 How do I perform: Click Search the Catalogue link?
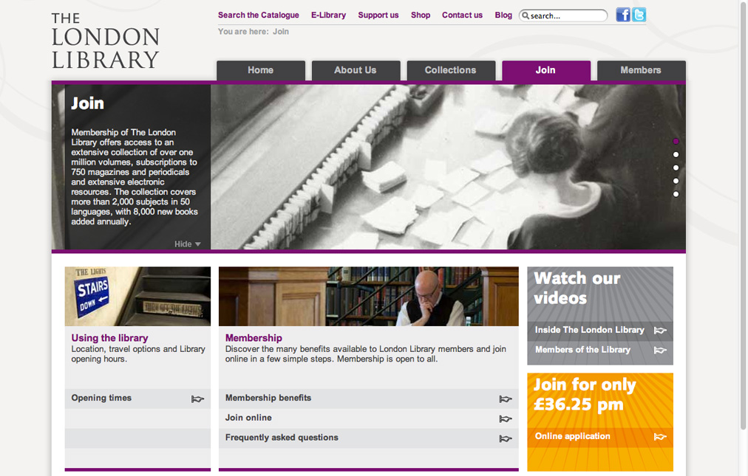[x=259, y=15]
